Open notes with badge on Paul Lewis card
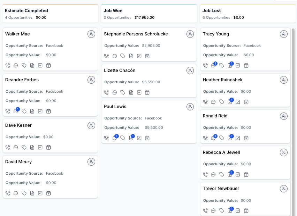The image size is (297, 216). 131,138
